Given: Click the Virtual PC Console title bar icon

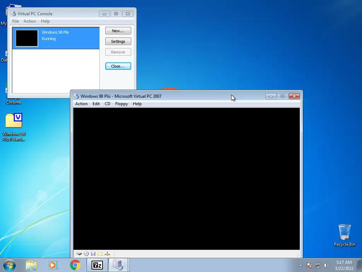Looking at the screenshot, I should tap(13, 14).
